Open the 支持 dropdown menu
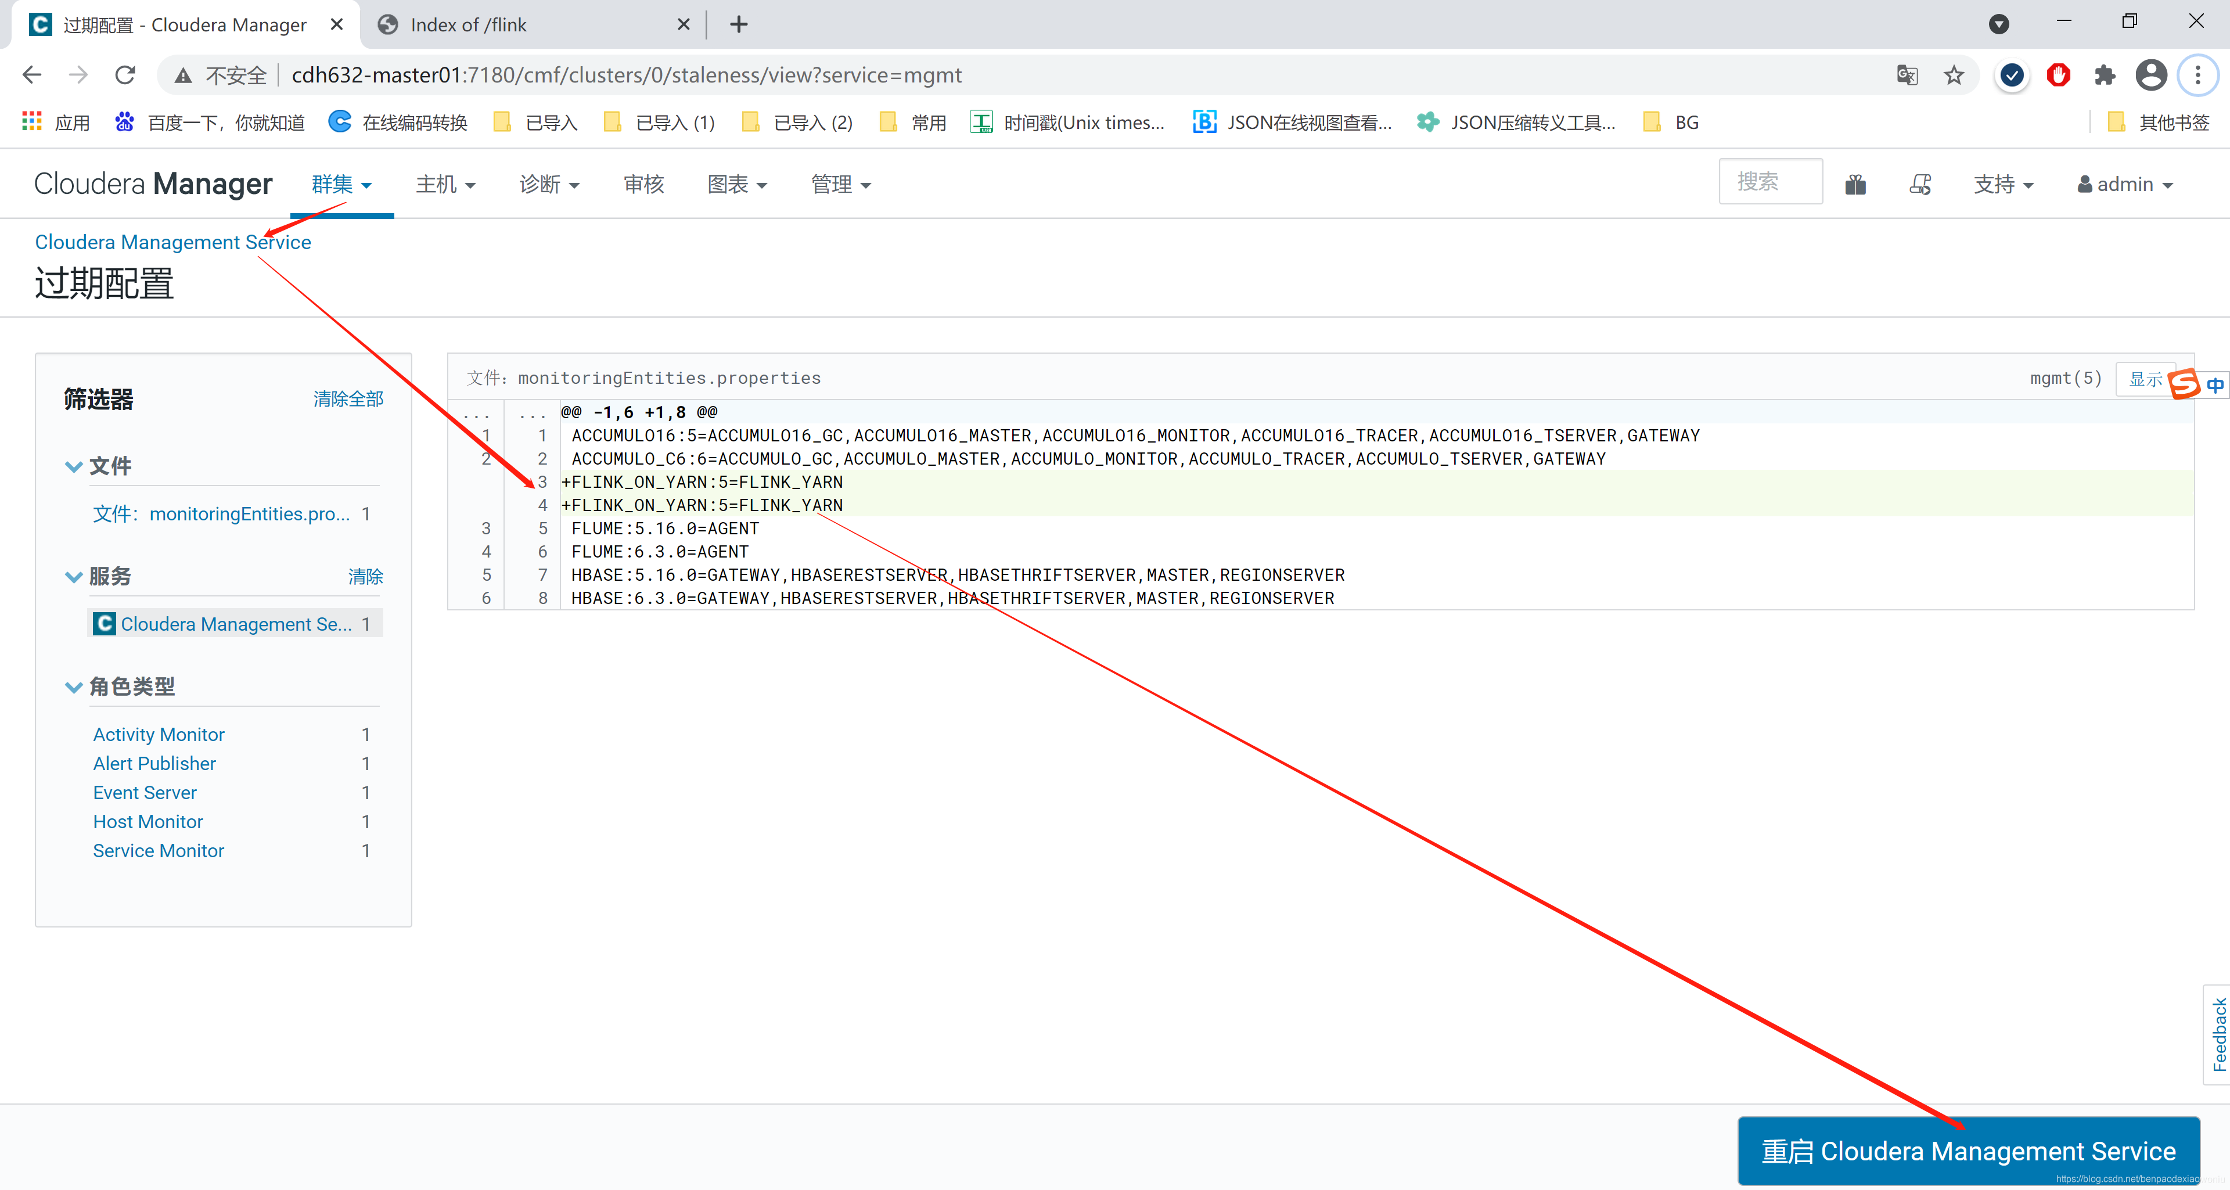 [2003, 184]
